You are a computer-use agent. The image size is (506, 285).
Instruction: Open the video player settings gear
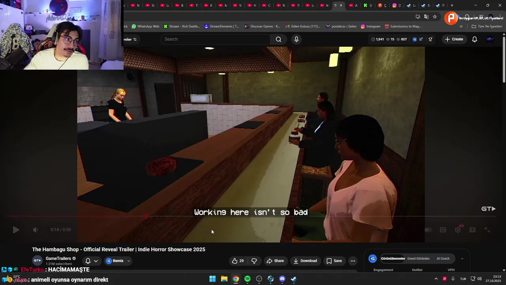point(458,230)
